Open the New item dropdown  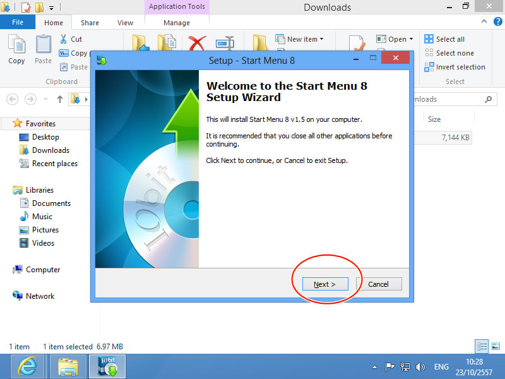point(299,39)
